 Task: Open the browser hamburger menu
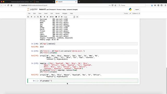165,5
